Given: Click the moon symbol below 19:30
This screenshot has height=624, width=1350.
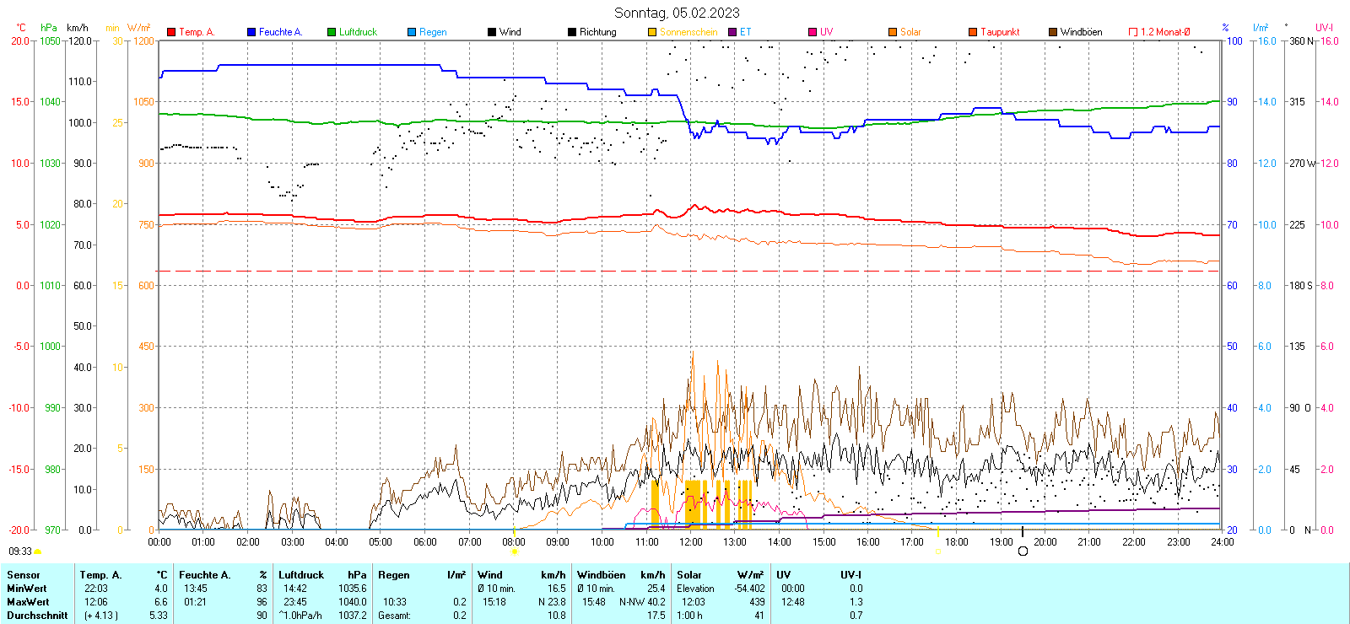Looking at the screenshot, I should click(1023, 551).
